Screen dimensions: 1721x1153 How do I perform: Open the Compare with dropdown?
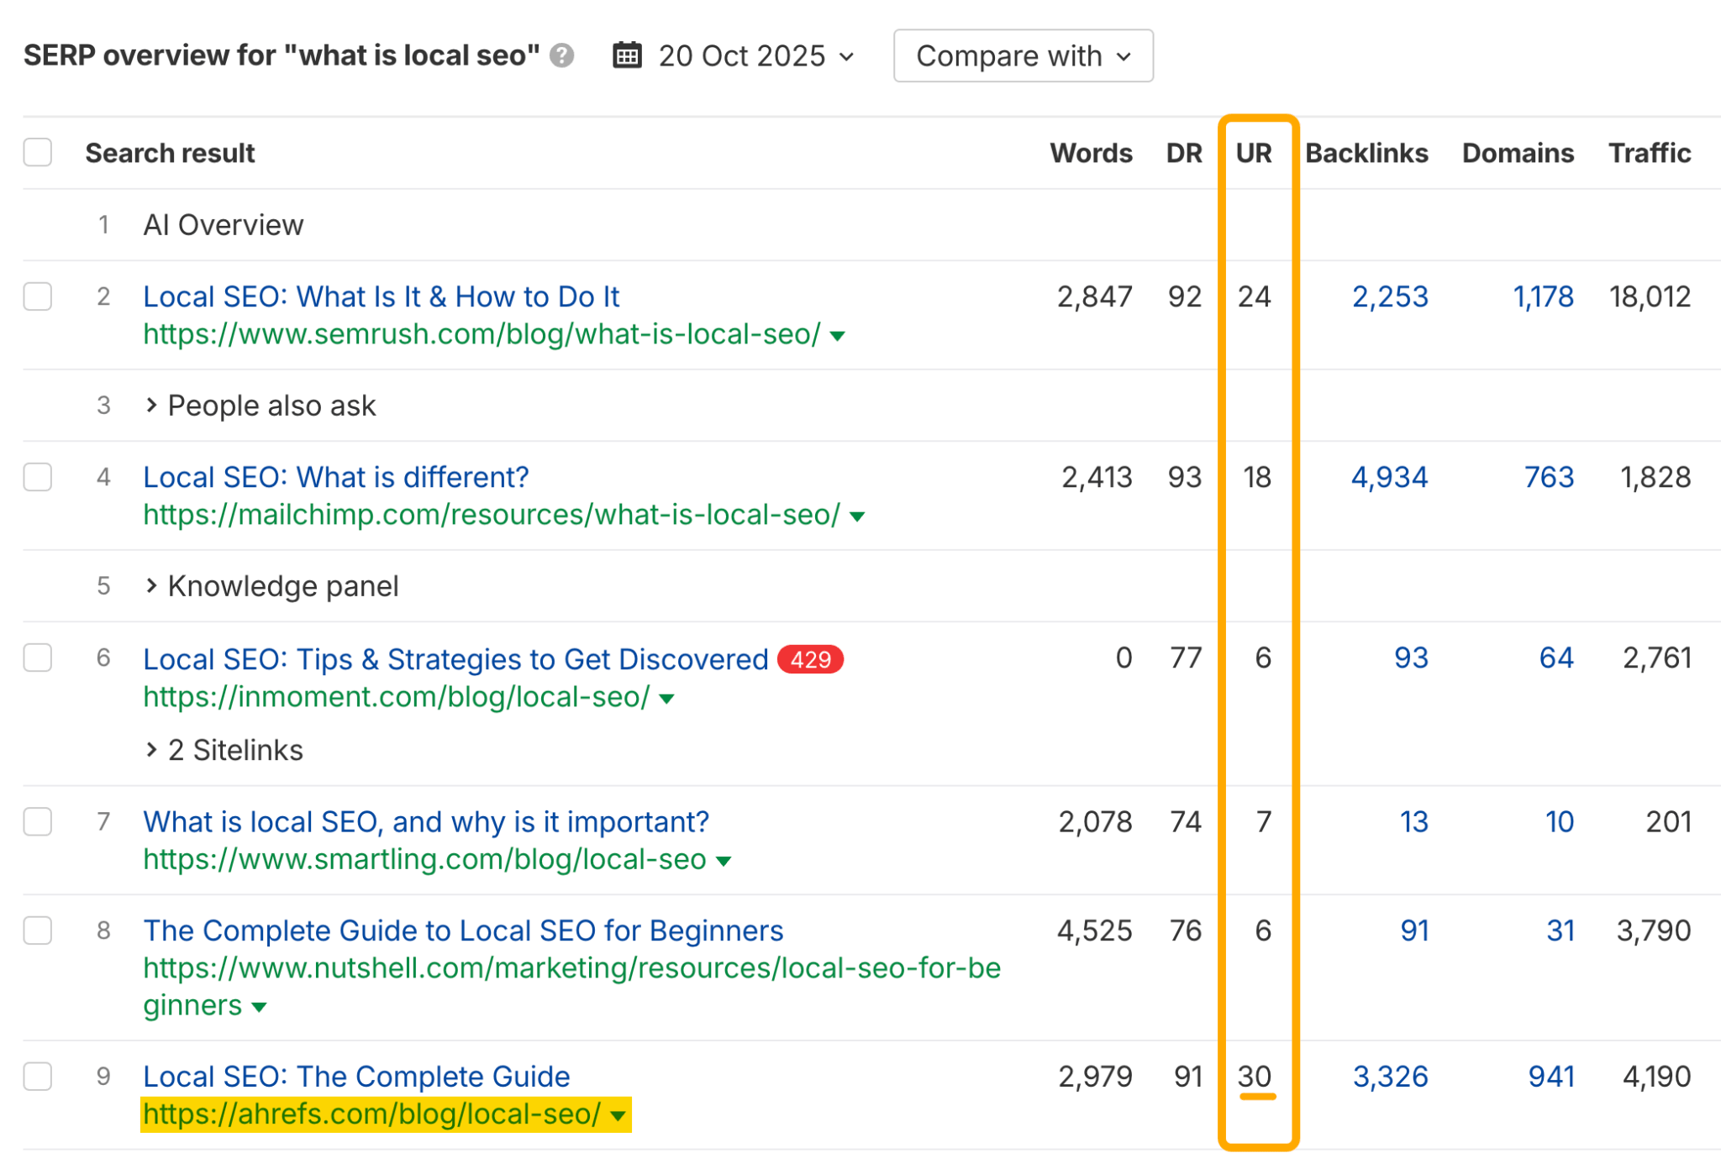tap(1022, 55)
